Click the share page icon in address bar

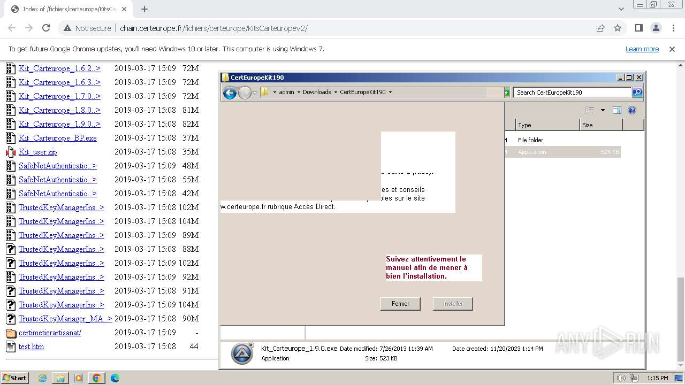600,28
